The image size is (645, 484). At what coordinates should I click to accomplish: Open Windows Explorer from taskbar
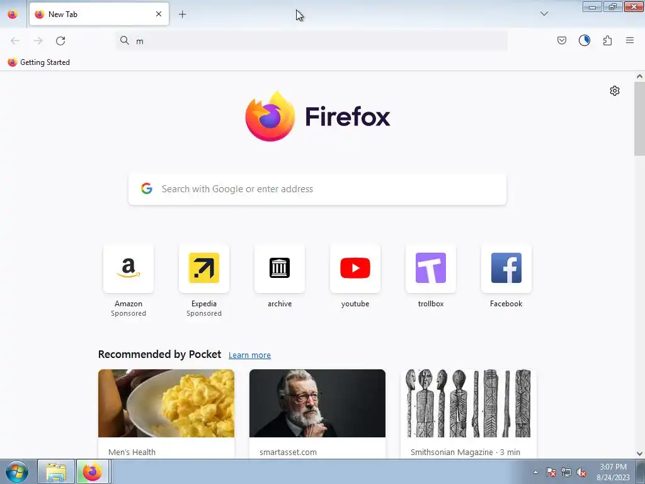coord(56,471)
